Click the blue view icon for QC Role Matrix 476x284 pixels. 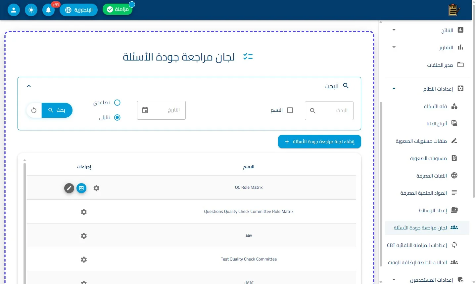click(81, 188)
